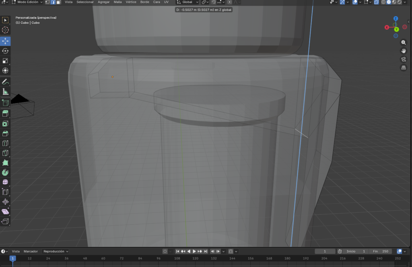The height and width of the screenshot is (267, 412).
Task: Open the Malla menu
Action: point(117,2)
